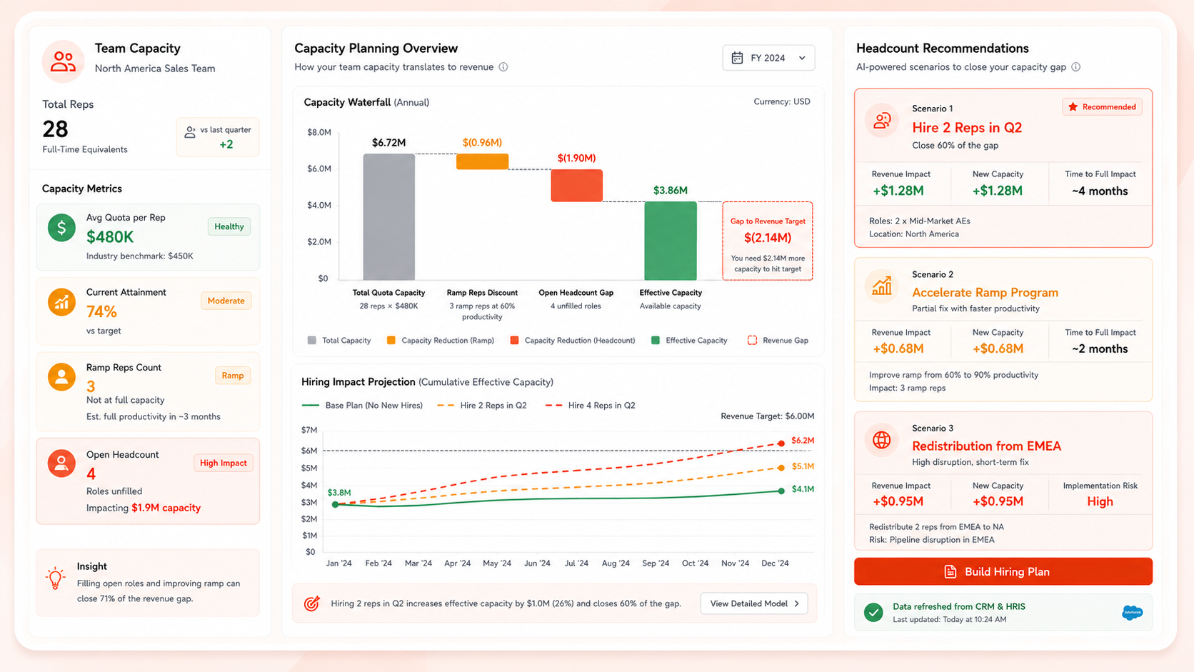Click the $4.1M endpoint on the green line
This screenshot has height=672, width=1194.
(x=781, y=491)
